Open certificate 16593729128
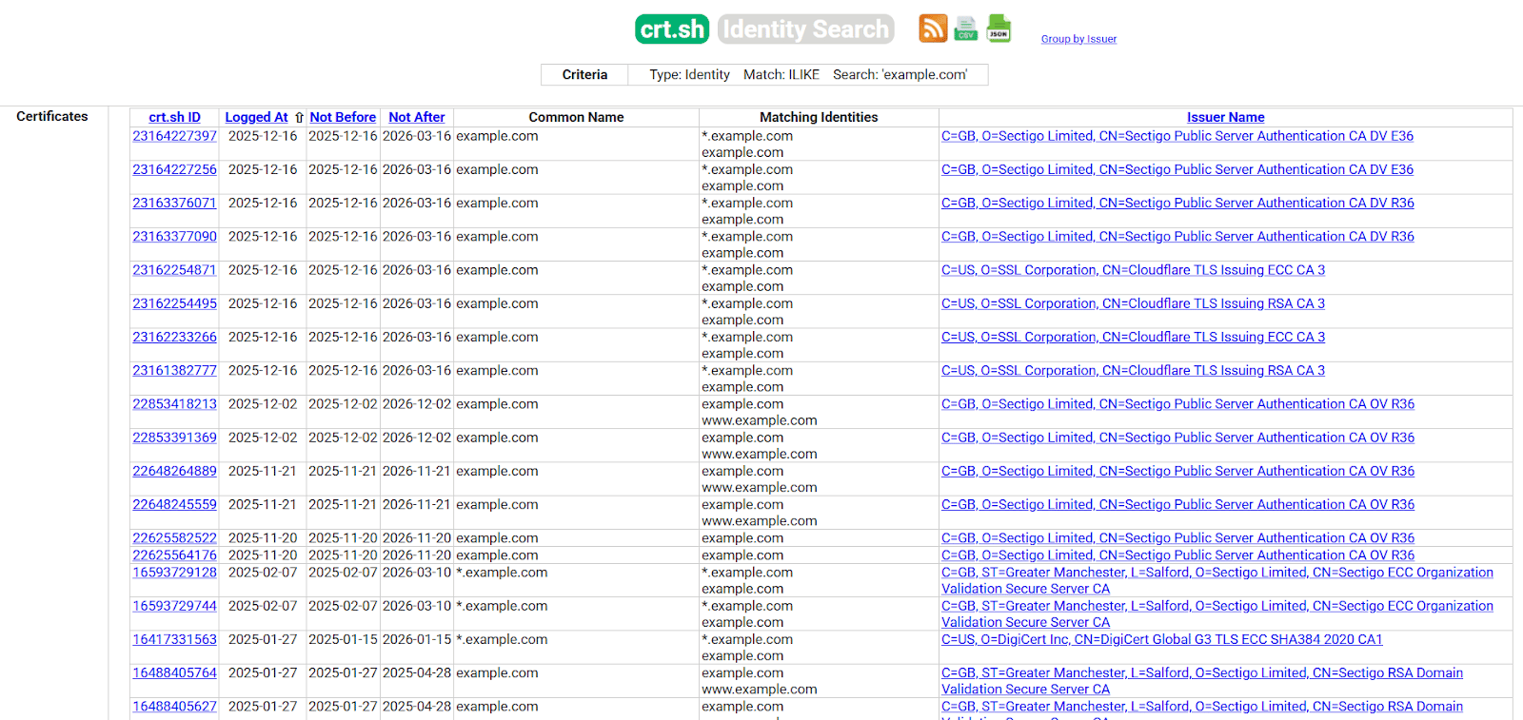 (x=174, y=573)
